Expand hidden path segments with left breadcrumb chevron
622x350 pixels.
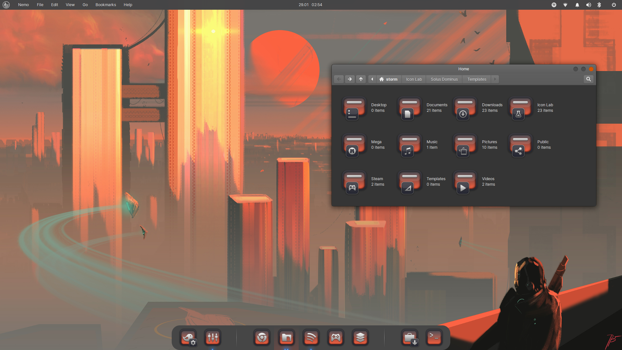[x=372, y=79]
